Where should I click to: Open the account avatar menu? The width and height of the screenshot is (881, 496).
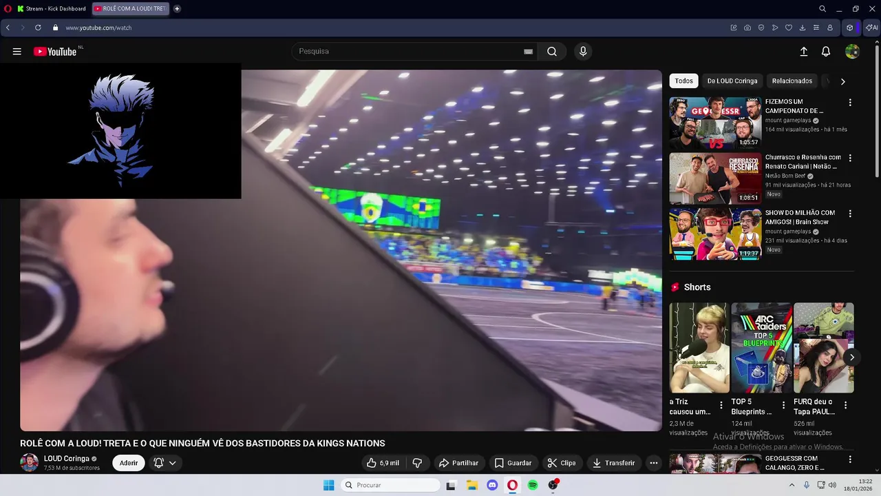852,52
